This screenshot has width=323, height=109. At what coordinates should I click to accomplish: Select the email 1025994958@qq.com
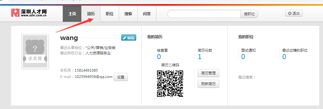tap(94, 77)
